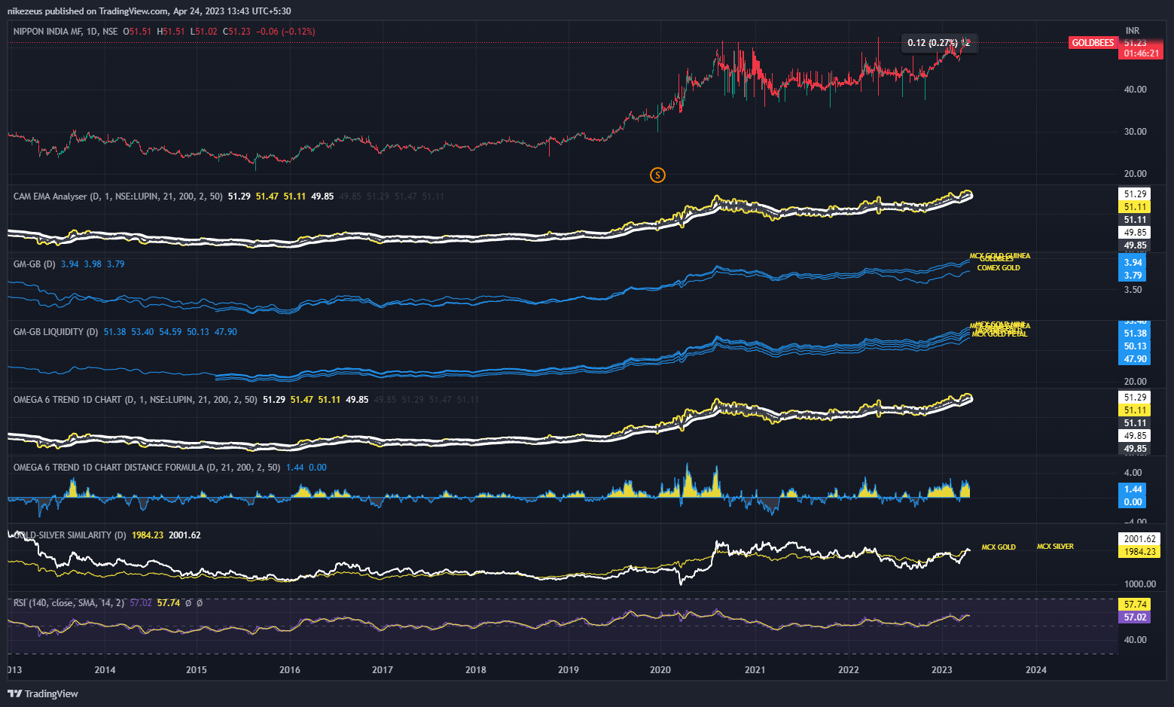This screenshot has width=1174, height=707.
Task: Select the GM-GB (D) indicator legend
Action: click(x=35, y=264)
